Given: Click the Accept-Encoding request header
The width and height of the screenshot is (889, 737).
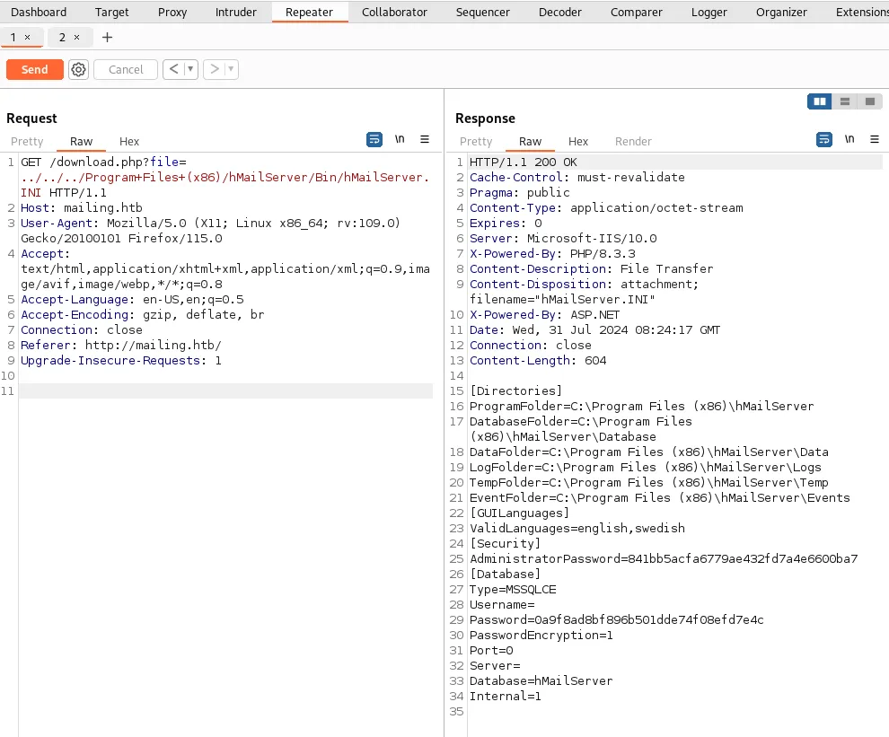Looking at the screenshot, I should click(142, 315).
